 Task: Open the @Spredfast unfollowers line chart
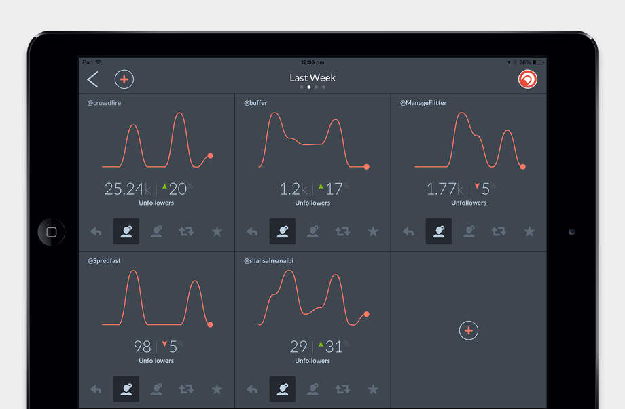coord(158,298)
